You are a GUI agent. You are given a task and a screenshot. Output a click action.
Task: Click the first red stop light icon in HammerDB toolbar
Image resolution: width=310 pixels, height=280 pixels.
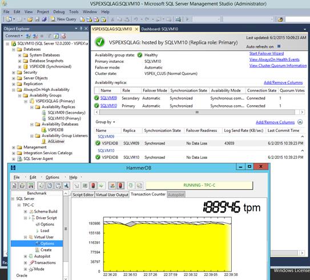93,186
